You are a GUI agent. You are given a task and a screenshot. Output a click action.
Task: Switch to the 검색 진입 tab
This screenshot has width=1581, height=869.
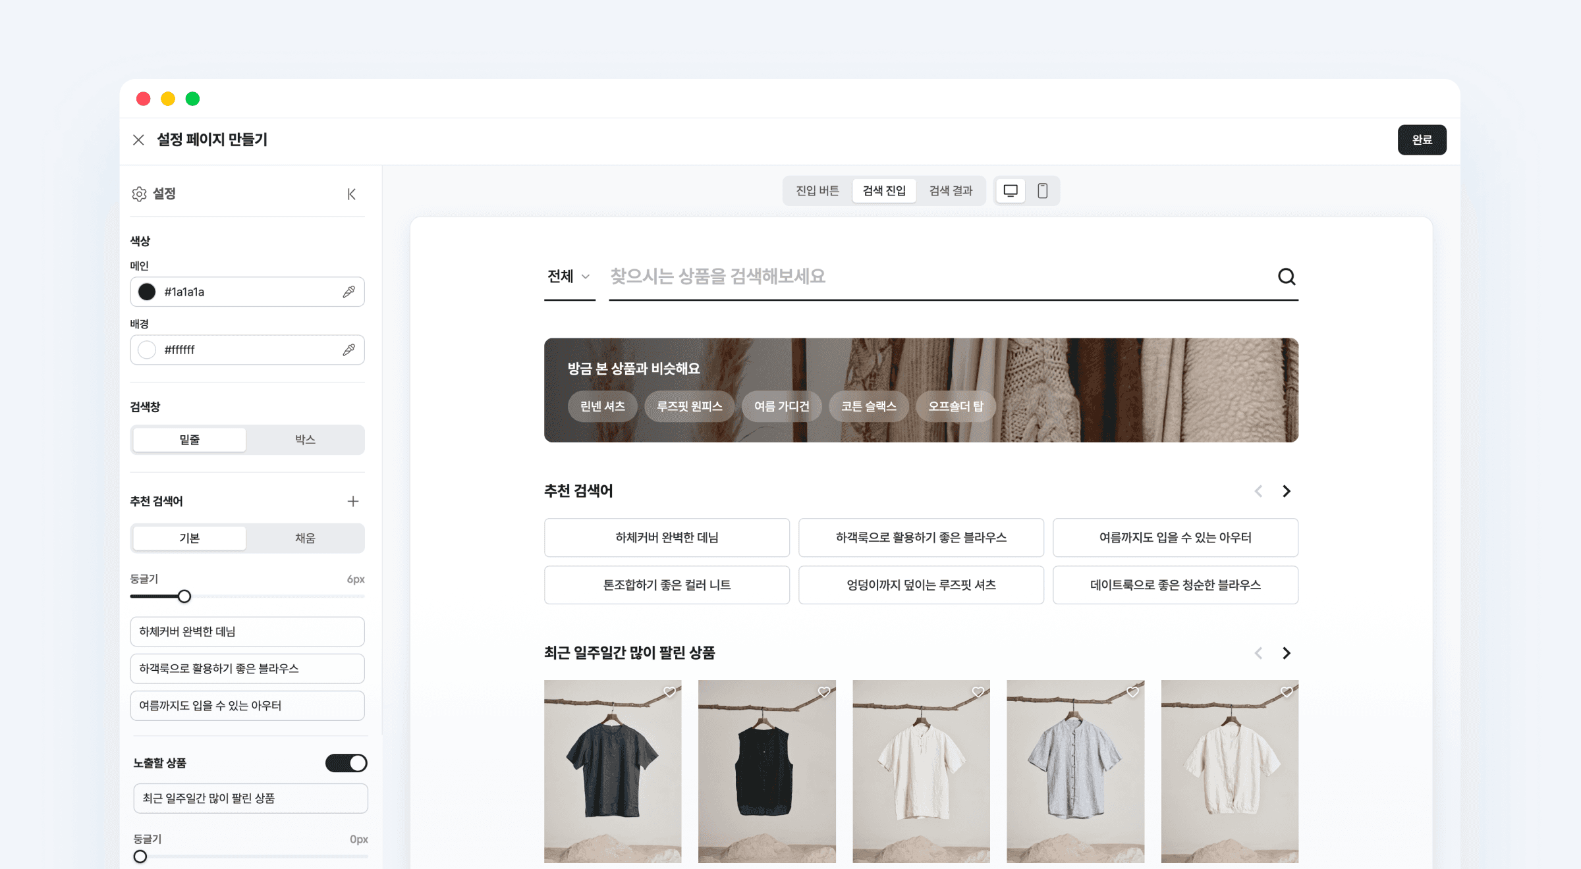(884, 191)
